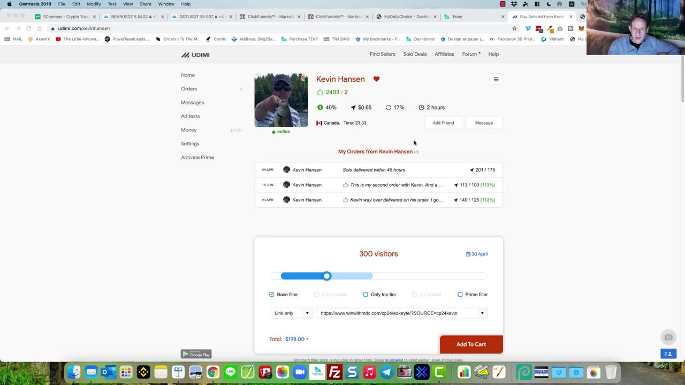Open Telegram from the Dock

coord(386,372)
